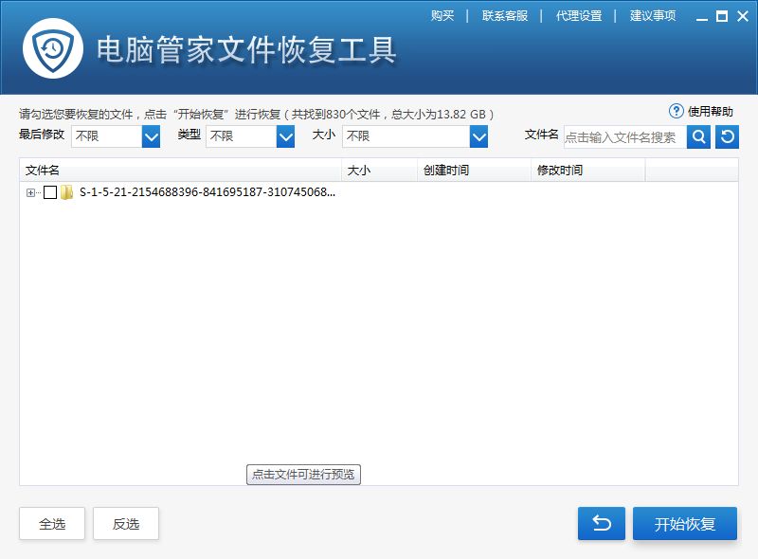Open the help question mark icon
The image size is (758, 559).
click(676, 111)
